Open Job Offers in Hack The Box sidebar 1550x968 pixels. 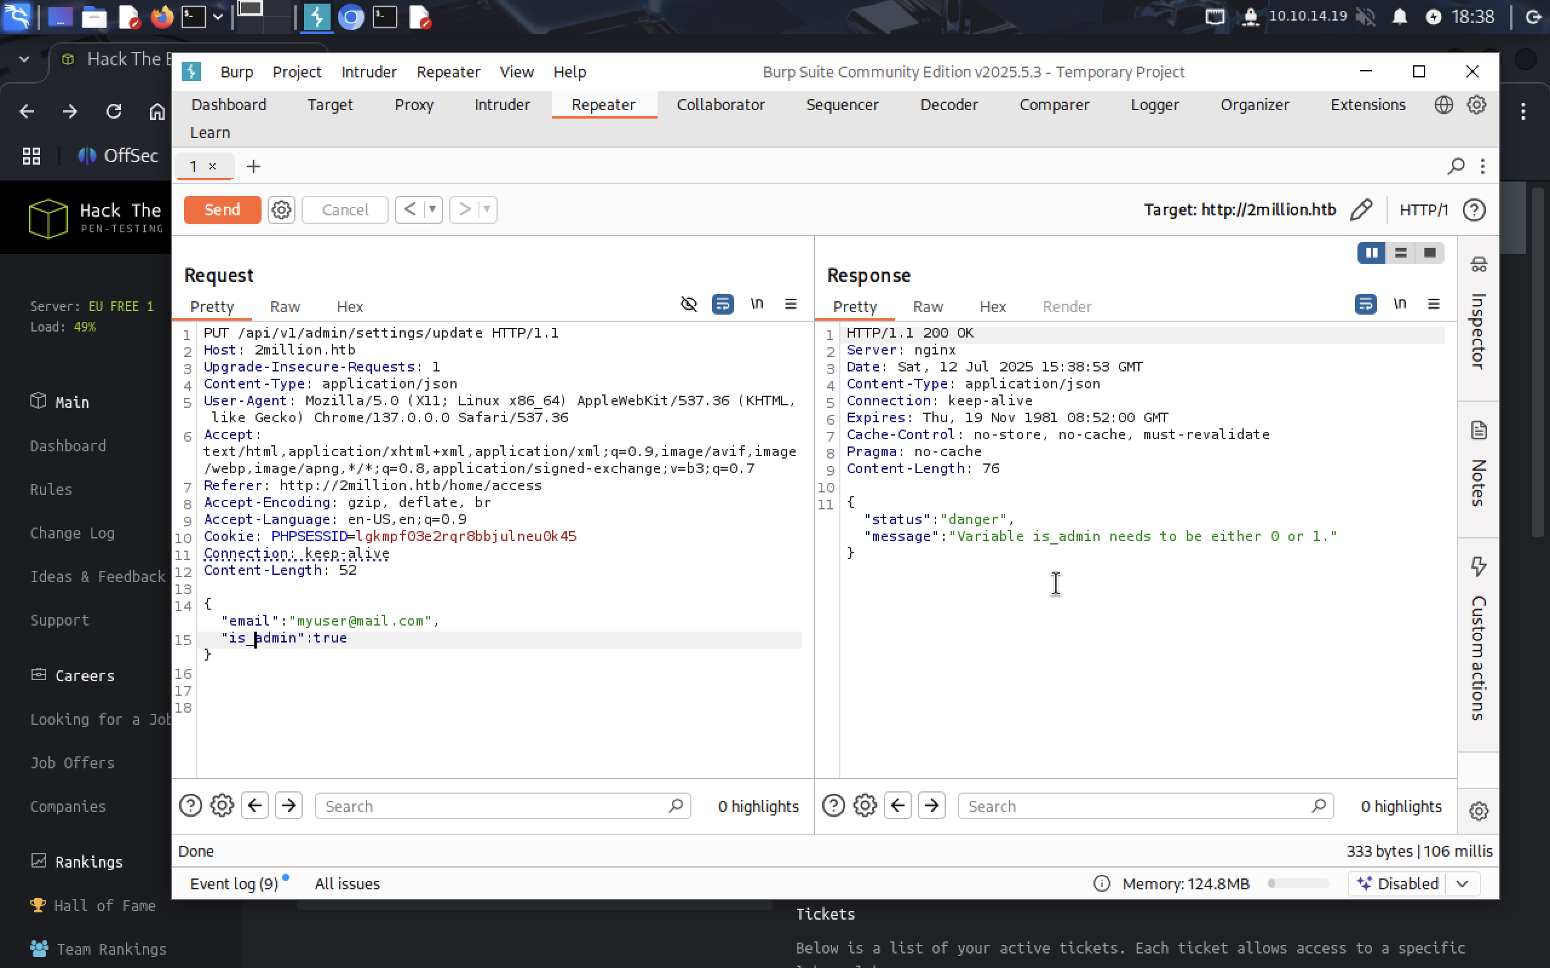click(x=73, y=762)
